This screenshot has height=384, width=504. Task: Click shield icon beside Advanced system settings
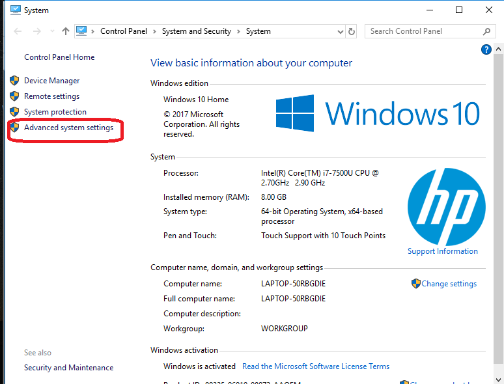point(14,127)
